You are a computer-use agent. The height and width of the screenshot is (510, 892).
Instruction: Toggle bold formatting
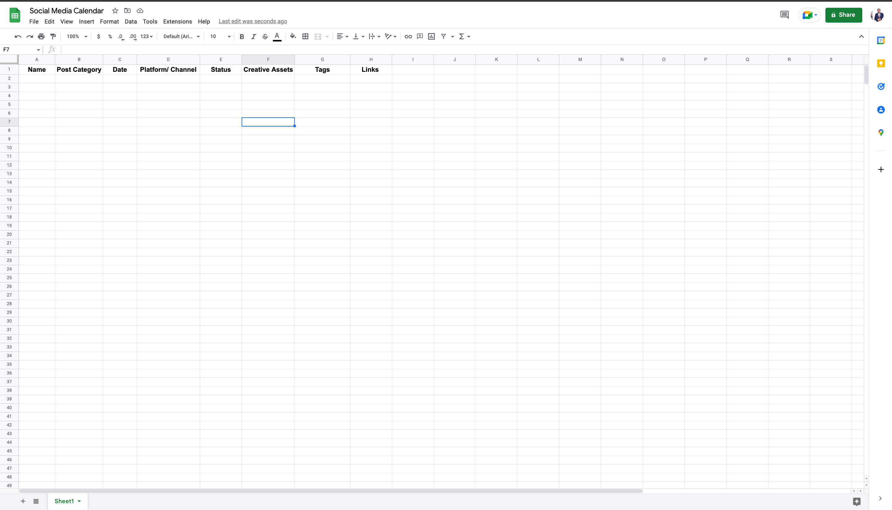242,37
